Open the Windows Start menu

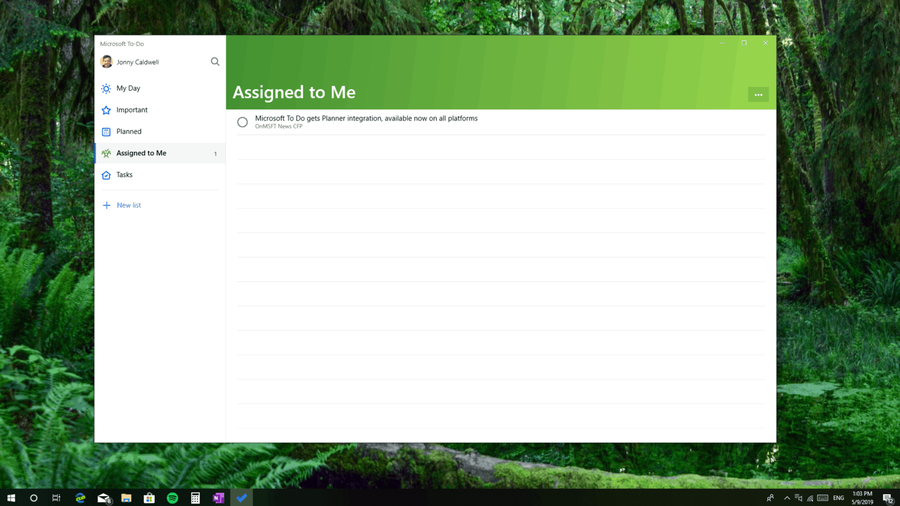click(x=11, y=498)
